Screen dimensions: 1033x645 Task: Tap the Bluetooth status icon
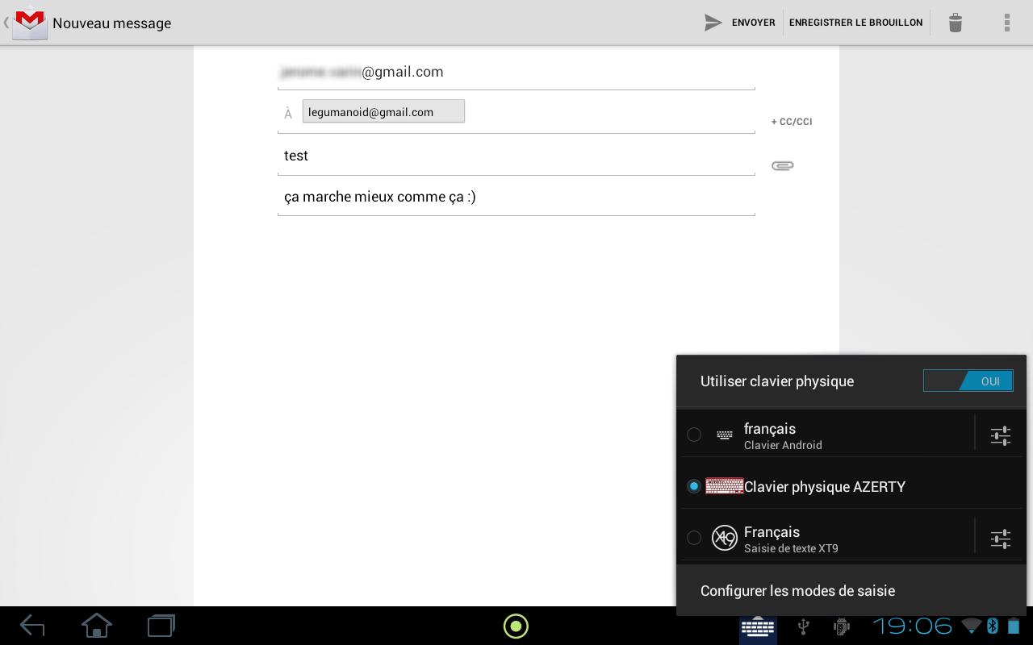click(x=993, y=626)
